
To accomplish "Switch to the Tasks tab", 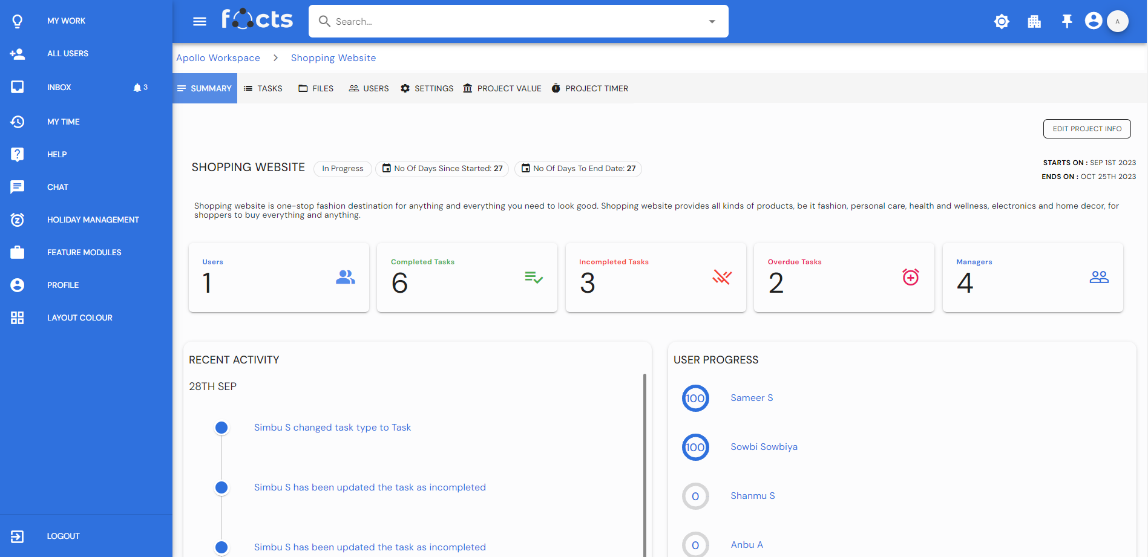I will pyautogui.click(x=263, y=88).
